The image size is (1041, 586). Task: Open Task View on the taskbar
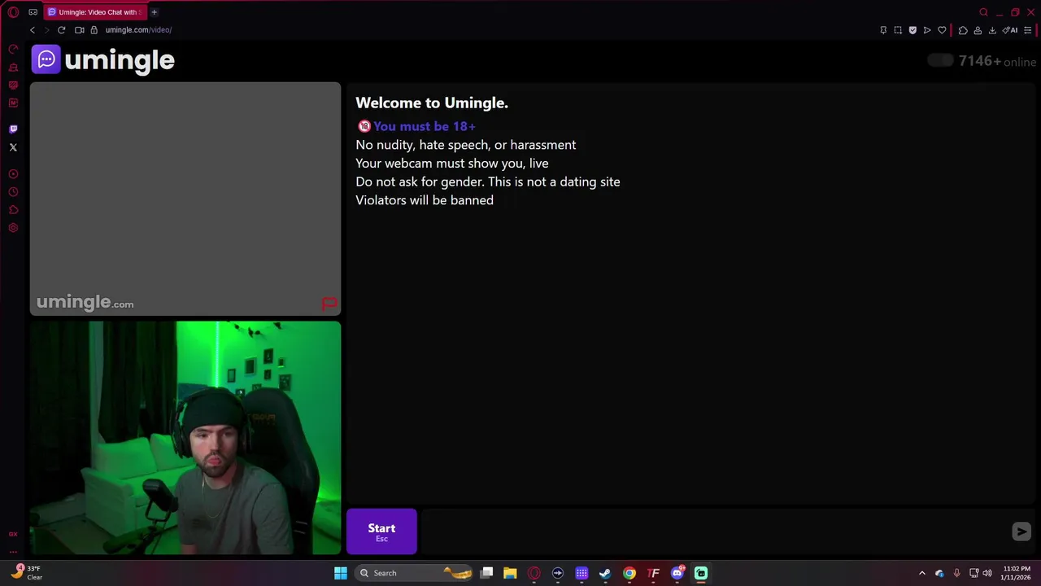(486, 573)
